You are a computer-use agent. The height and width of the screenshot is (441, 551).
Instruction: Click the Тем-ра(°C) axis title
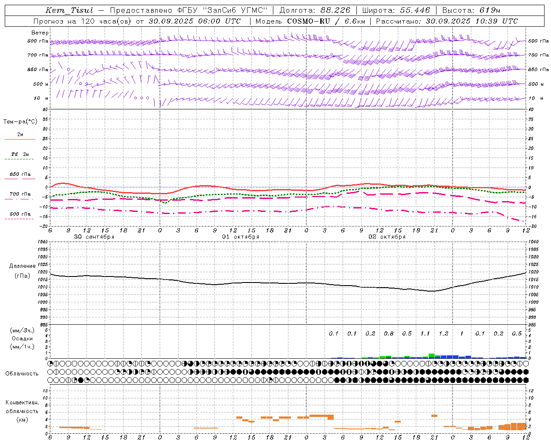[21, 122]
